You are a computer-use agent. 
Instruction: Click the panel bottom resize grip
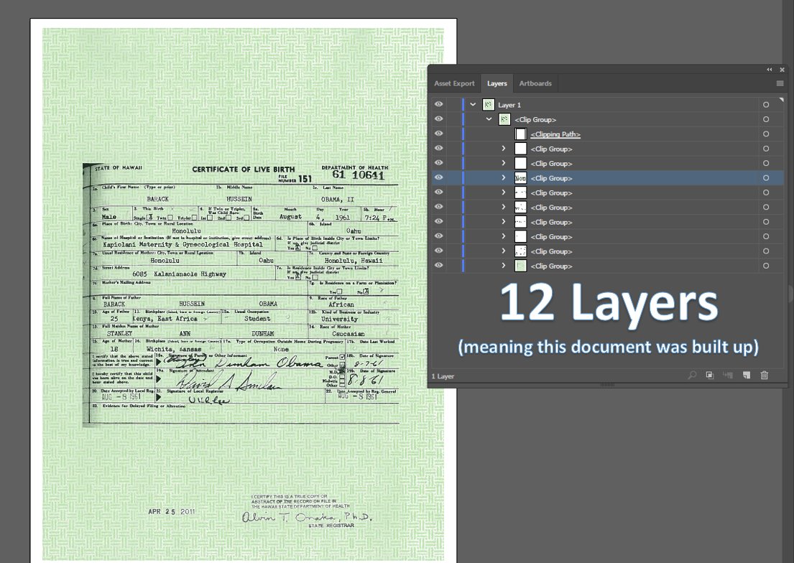tap(608, 386)
